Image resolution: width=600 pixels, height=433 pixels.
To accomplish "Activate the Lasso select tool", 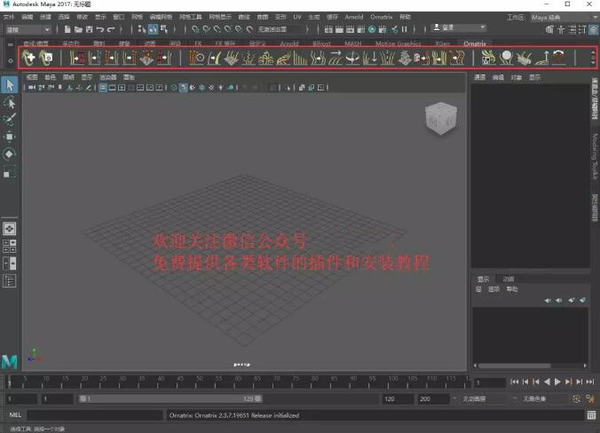I will pyautogui.click(x=10, y=103).
